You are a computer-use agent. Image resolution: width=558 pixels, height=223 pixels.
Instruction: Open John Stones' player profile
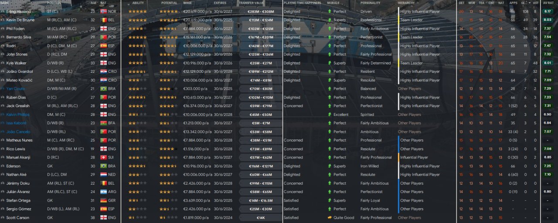point(17,54)
